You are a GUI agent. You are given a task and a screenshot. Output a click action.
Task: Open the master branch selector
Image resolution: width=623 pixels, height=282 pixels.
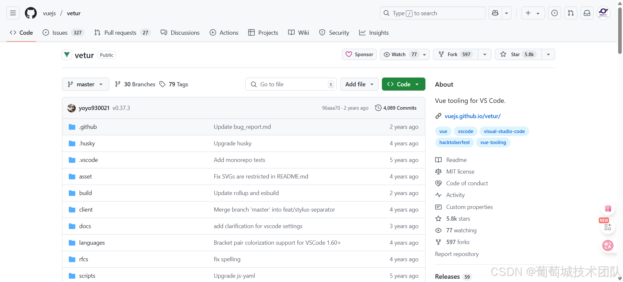(x=86, y=84)
